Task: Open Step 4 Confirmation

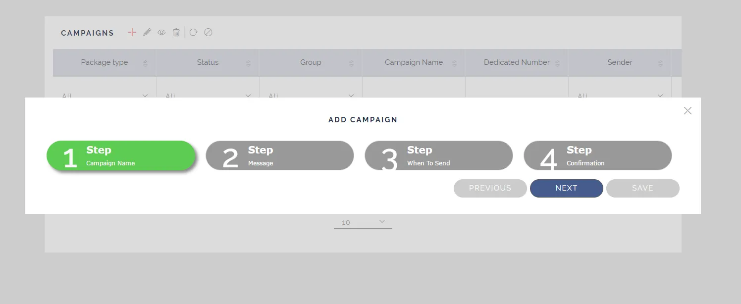Action: coord(598,155)
